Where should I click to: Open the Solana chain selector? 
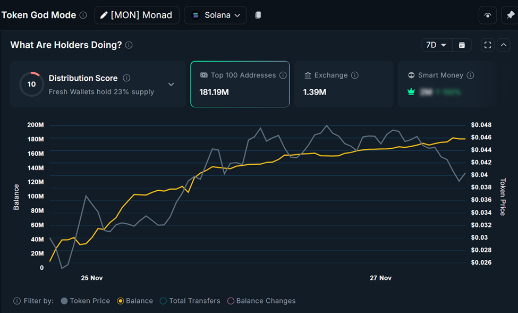coord(215,15)
